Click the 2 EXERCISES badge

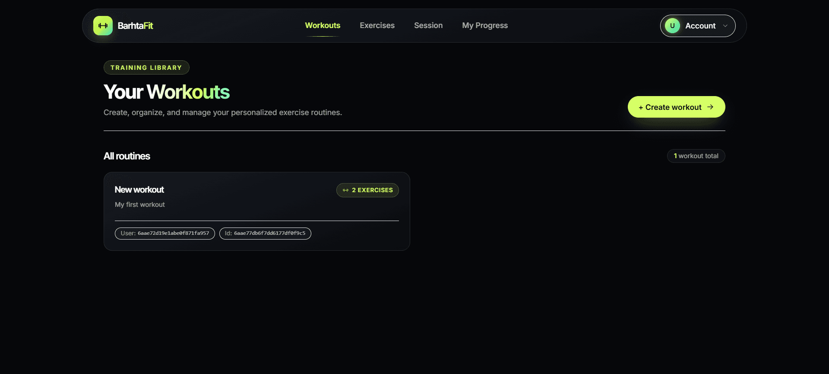coord(367,190)
